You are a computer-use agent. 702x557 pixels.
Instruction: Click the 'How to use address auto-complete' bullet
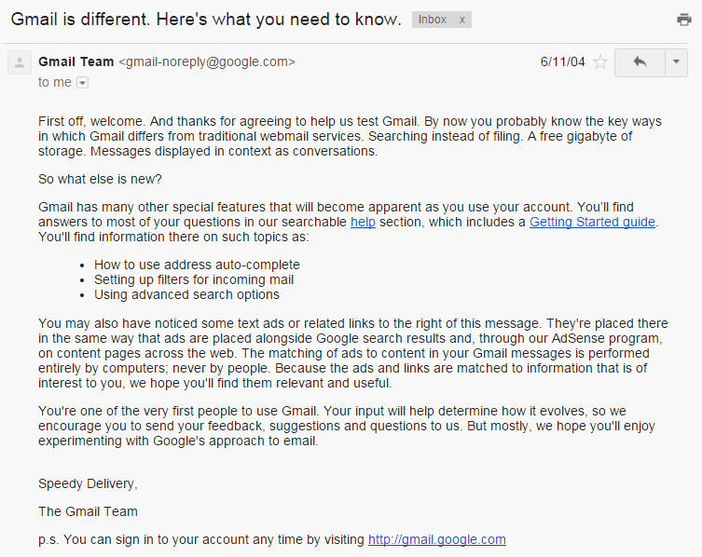point(197,265)
